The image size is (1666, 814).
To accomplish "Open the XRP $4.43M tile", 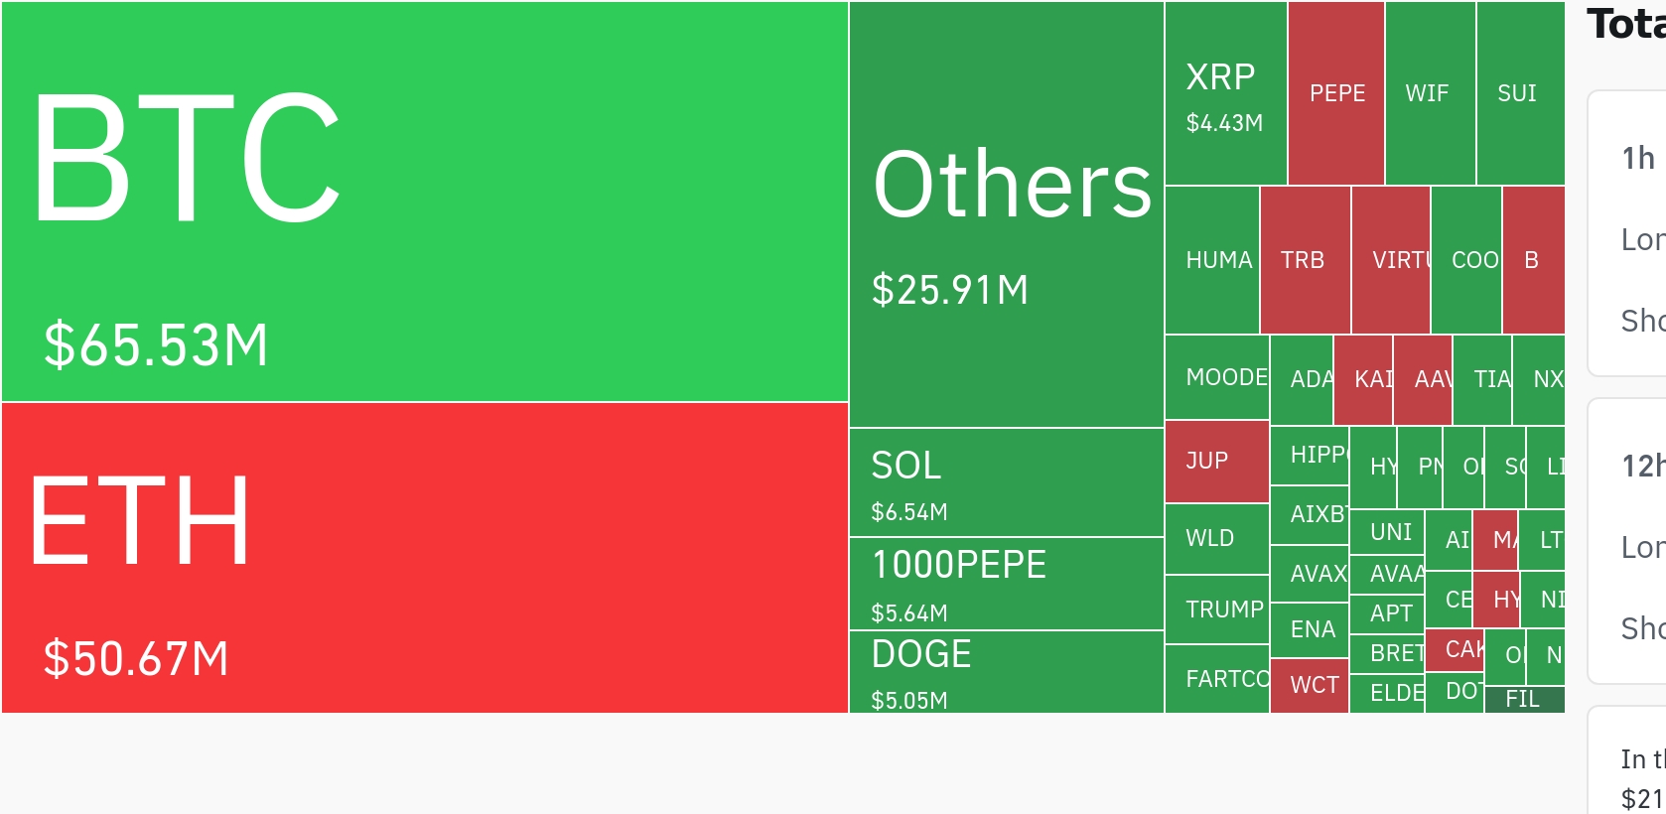I will (1226, 93).
